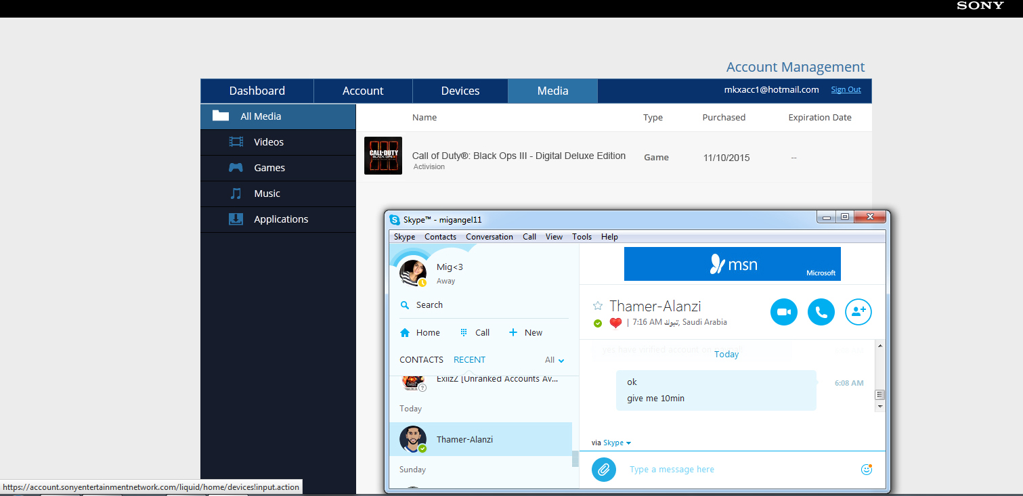Screen dimensions: 1023x496
Task: Click the 11/10/2015 purchase date
Action: [x=726, y=158]
